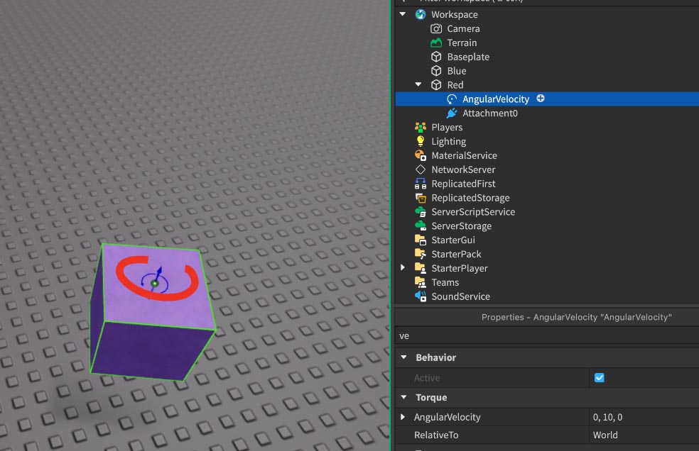Viewport: 699px width, 451px height.
Task: Click the AngularVelocity constraint icon
Action: 452,99
